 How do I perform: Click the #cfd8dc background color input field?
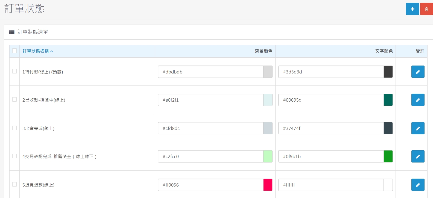(x=210, y=128)
